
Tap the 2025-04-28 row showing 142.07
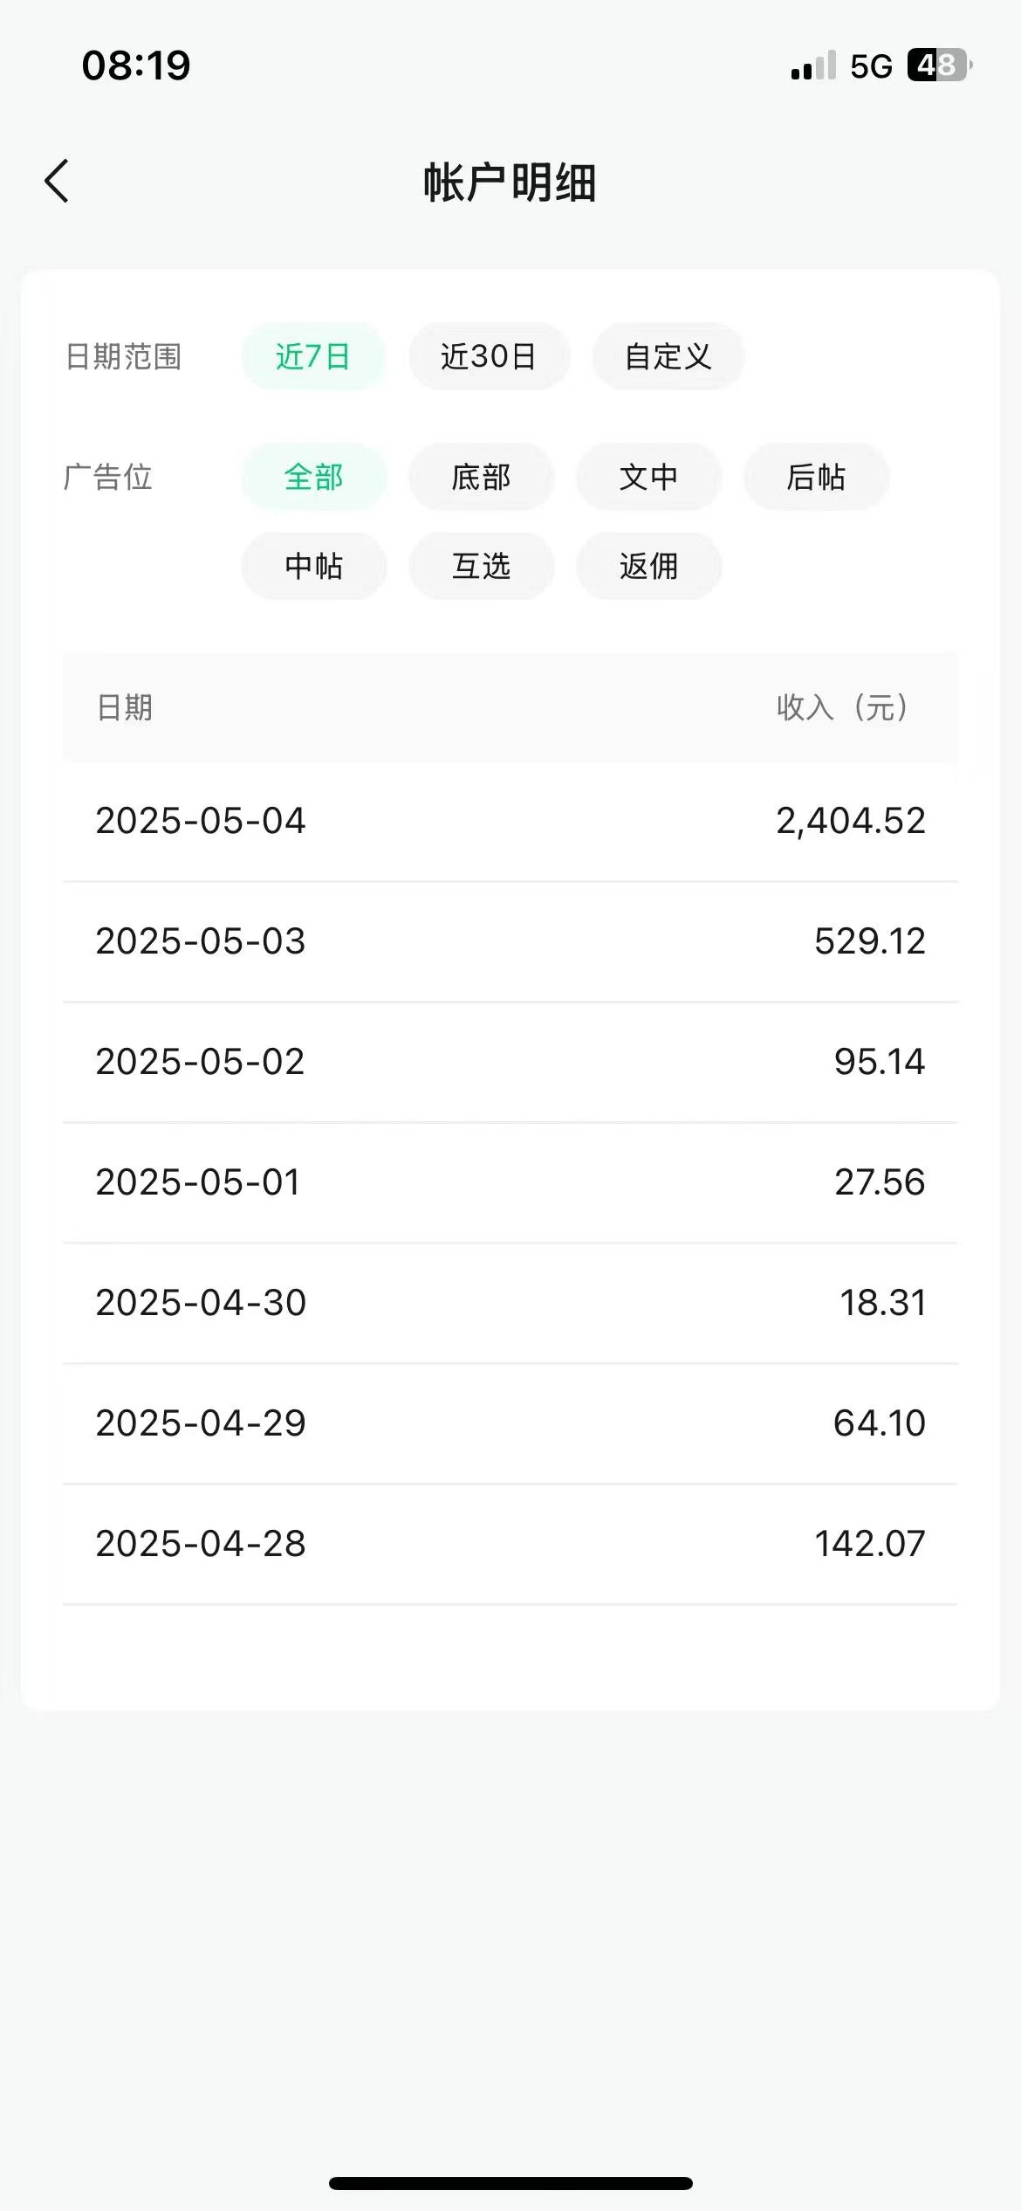tap(510, 1544)
